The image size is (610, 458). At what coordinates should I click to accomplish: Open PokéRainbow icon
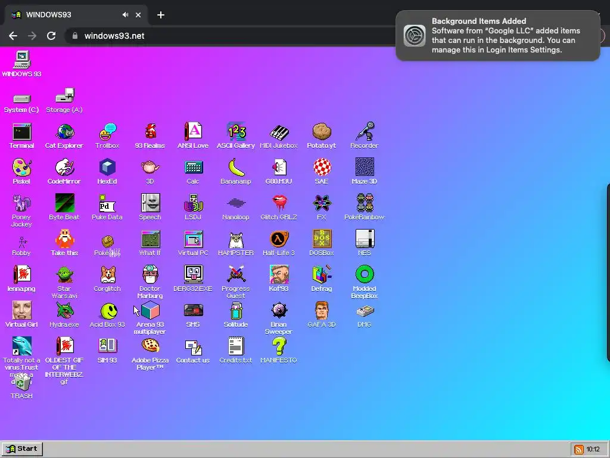point(364,204)
